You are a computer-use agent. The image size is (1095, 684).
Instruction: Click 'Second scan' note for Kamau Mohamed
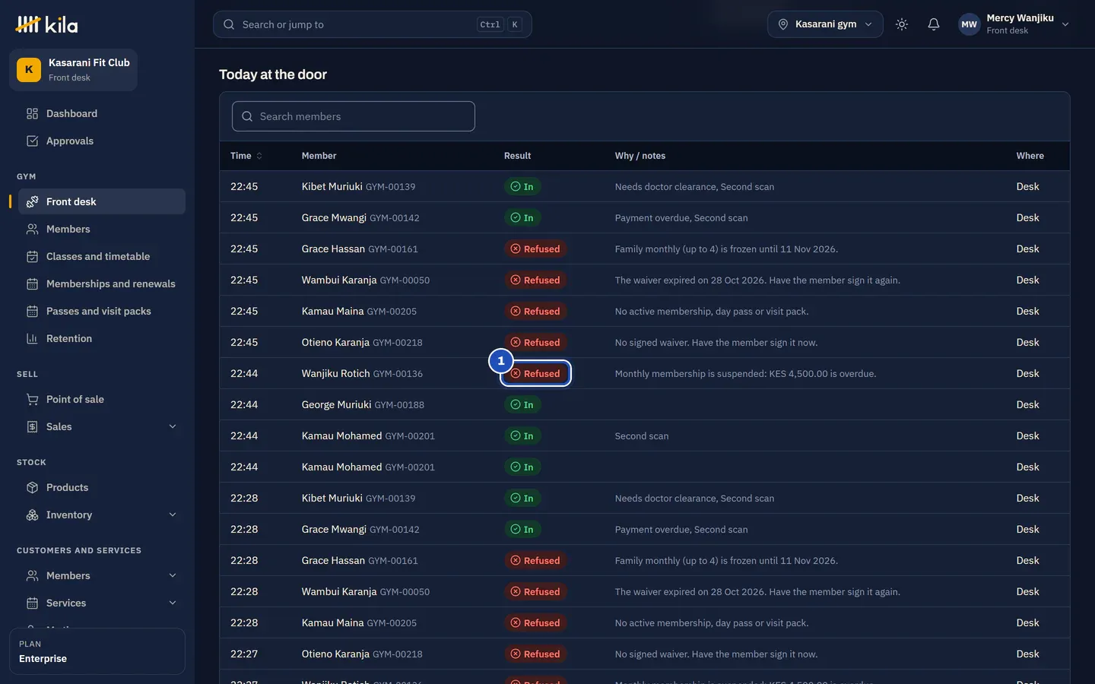[x=642, y=436]
